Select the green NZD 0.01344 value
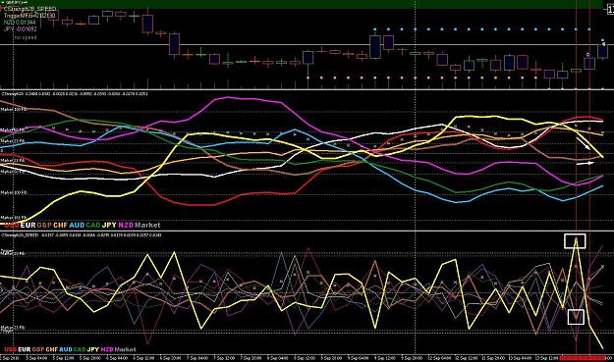This screenshot has height=362, width=614. click(20, 23)
